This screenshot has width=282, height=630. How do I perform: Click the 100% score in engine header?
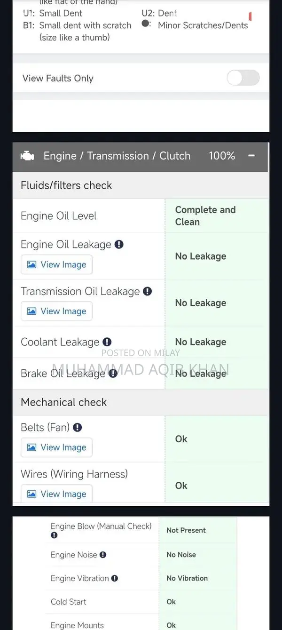pos(222,156)
